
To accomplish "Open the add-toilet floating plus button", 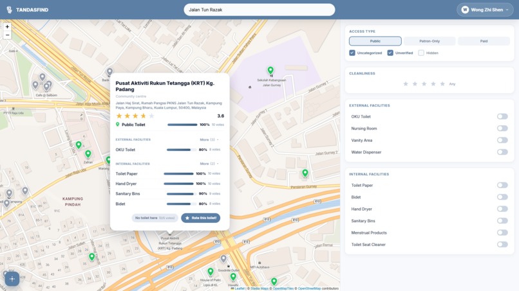I will coord(12,279).
